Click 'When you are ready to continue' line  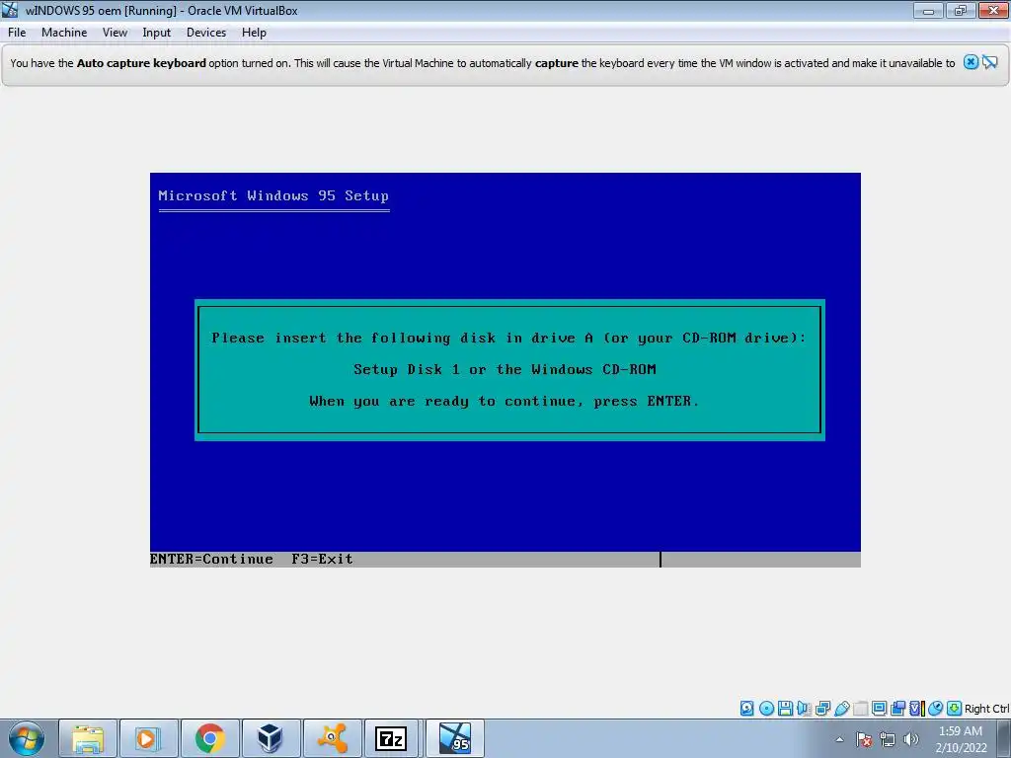505,401
